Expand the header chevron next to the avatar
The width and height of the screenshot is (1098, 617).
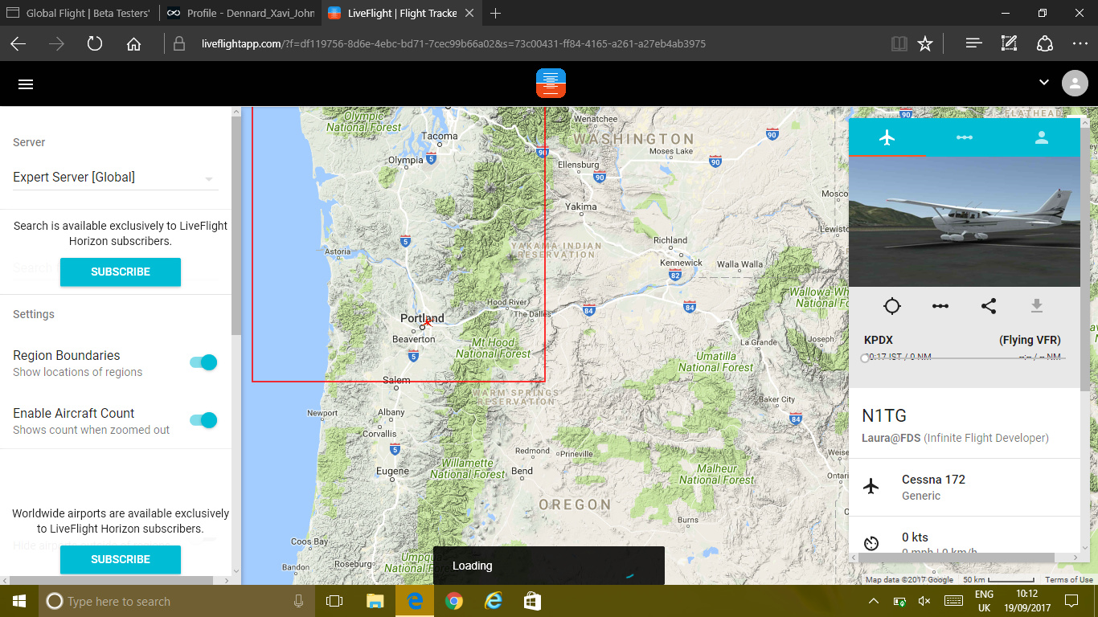(1044, 82)
